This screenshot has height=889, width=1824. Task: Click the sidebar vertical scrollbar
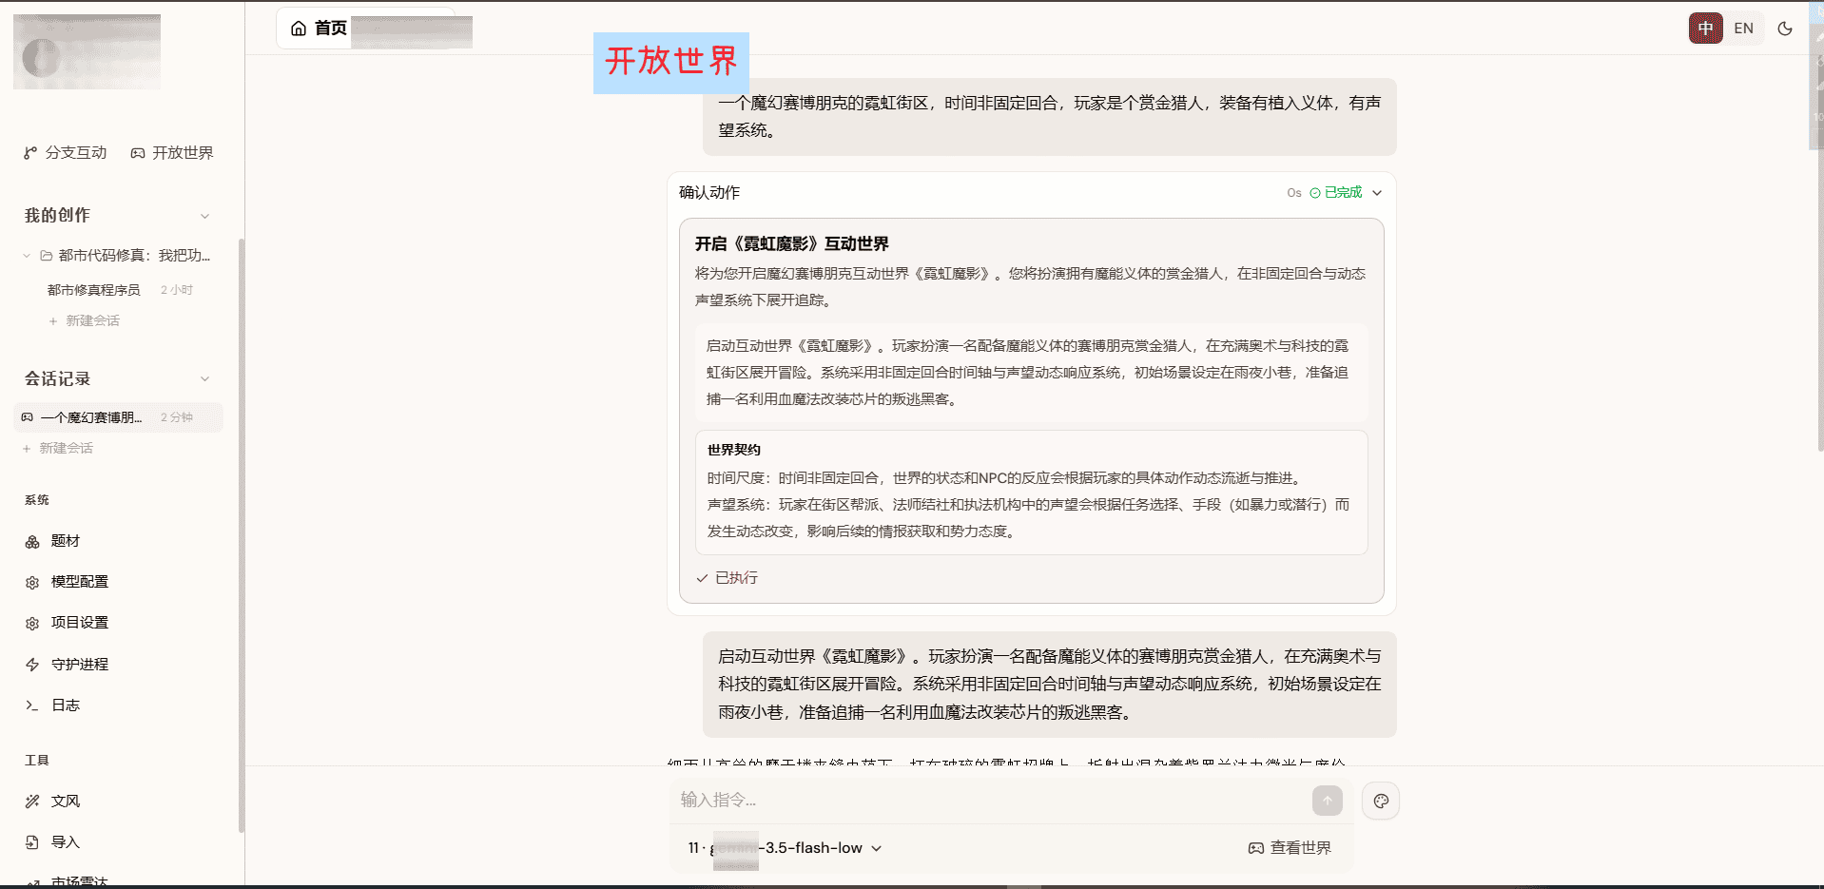pos(242,534)
